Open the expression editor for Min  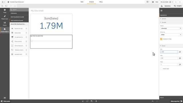[180, 52]
